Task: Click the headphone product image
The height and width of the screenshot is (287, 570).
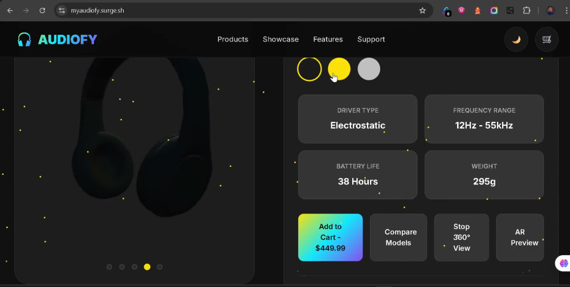Action: pos(142,136)
